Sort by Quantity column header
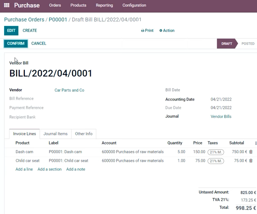 [175, 143]
